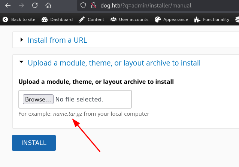Go to browser home page icon
The height and width of the screenshot is (167, 239).
pos(48,6)
